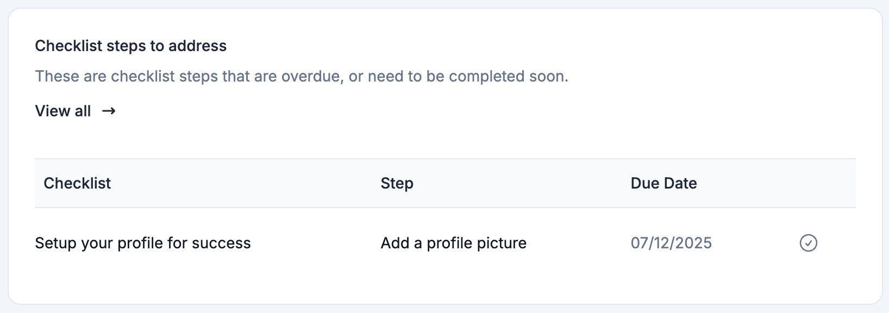Complete the step due on 07/12/2025
This screenshot has width=889, height=313.
tap(808, 243)
